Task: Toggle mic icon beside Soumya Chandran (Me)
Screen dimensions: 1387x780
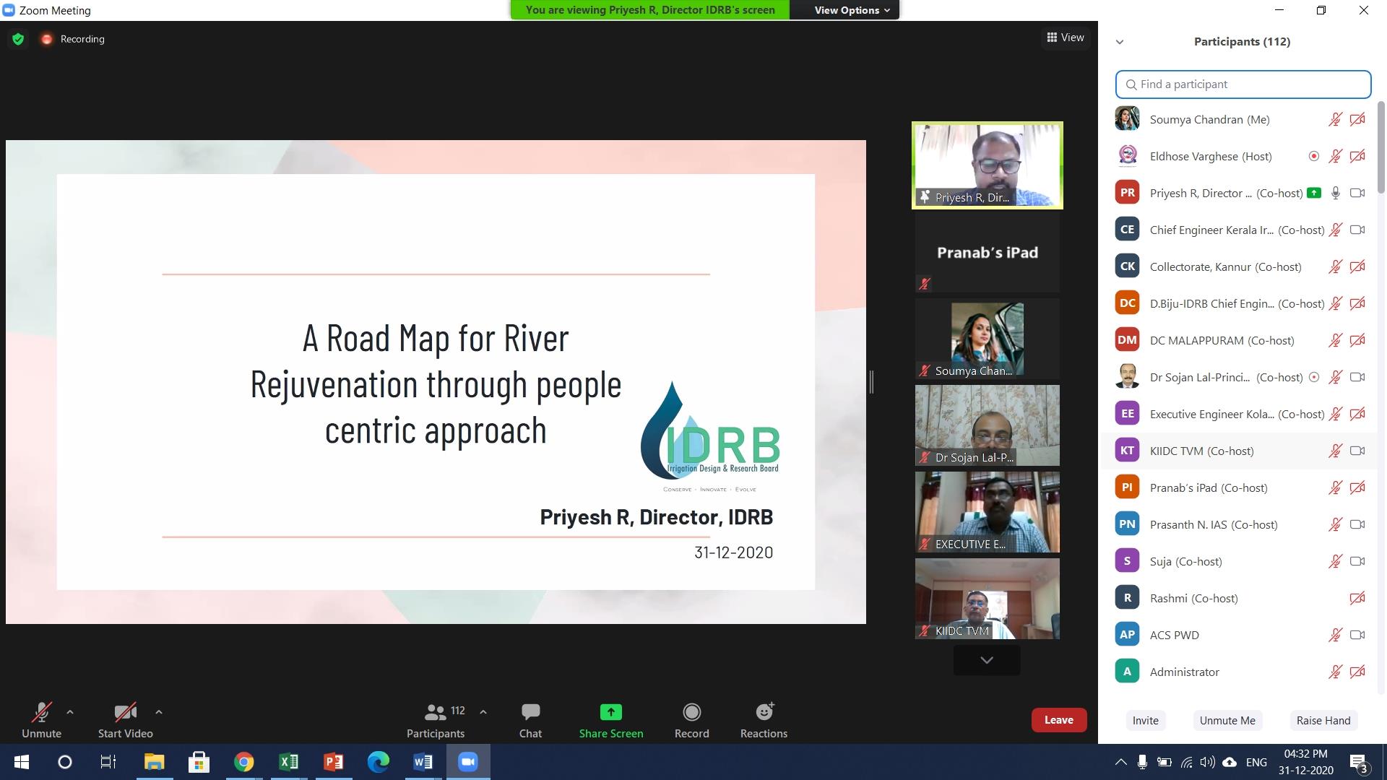Action: pyautogui.click(x=1335, y=120)
